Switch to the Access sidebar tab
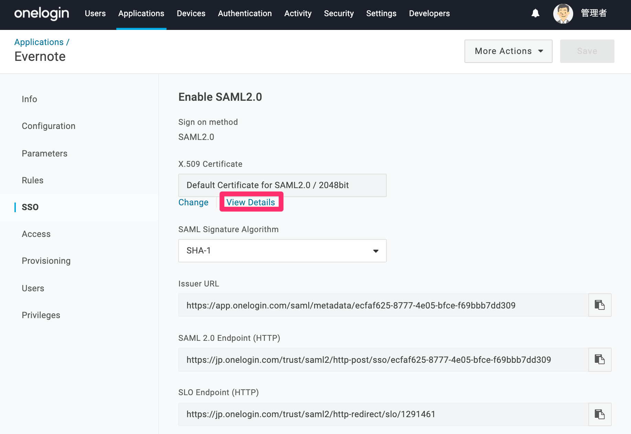 (x=36, y=234)
